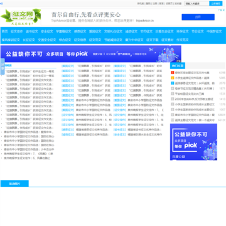The height and width of the screenshot is (226, 226).
Task: Open 征文信息 in the navigation bar
Action: pos(80,40)
